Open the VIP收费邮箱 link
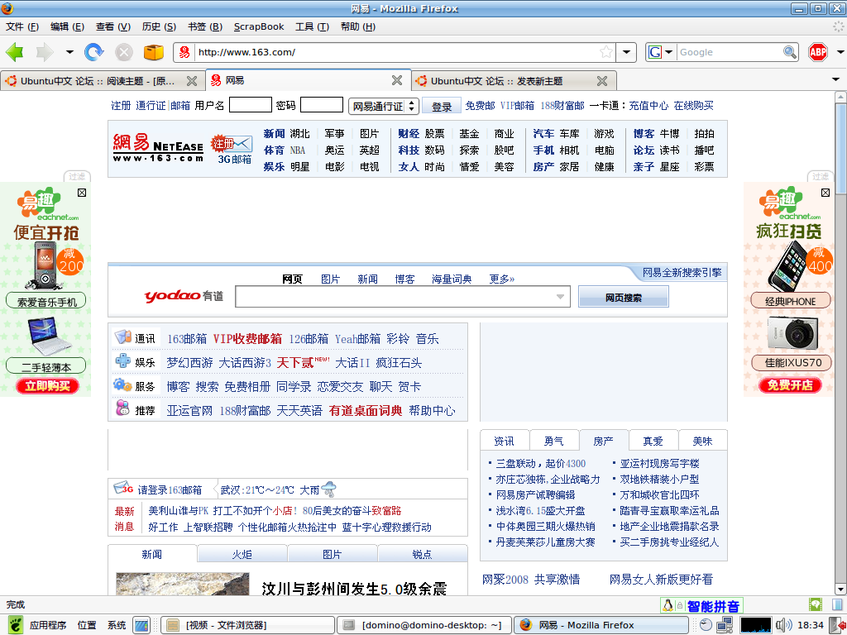The image size is (847, 635). (x=247, y=338)
